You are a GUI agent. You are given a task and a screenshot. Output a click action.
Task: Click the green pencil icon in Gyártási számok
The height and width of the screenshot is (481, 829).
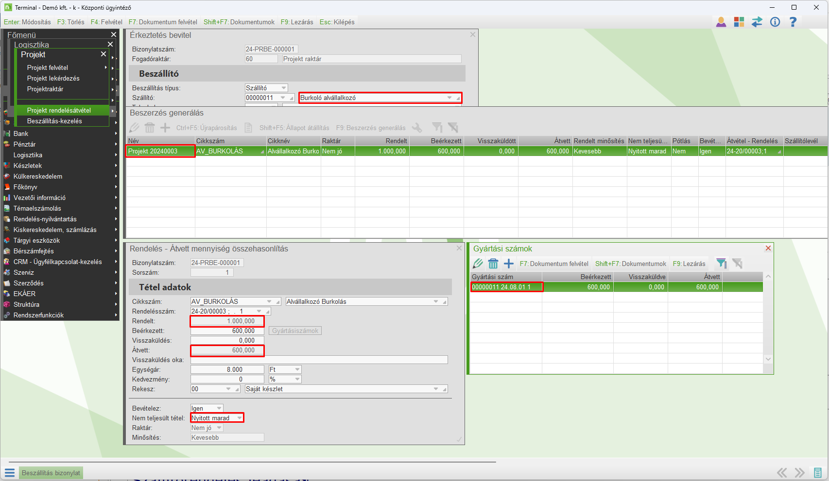(478, 264)
